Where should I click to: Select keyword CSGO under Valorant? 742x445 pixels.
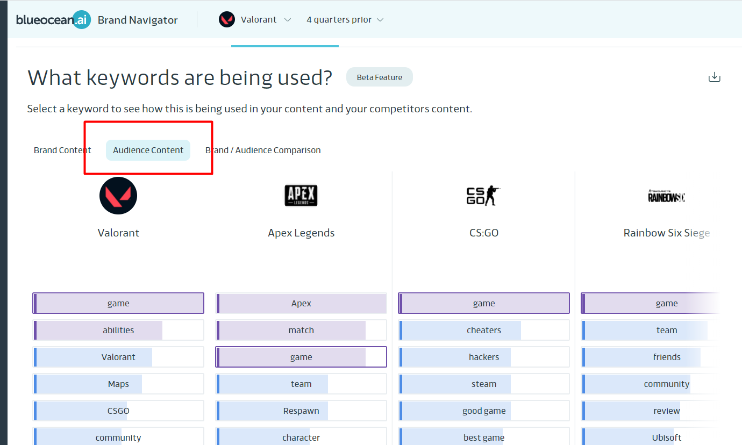[x=118, y=411]
